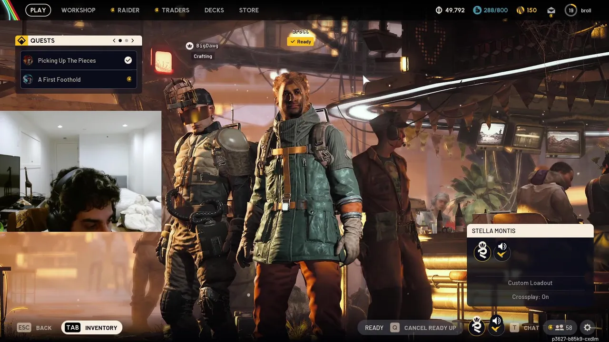Select the broll nameplate above character
Viewport: 609px width, 342px height.
pos(301,31)
